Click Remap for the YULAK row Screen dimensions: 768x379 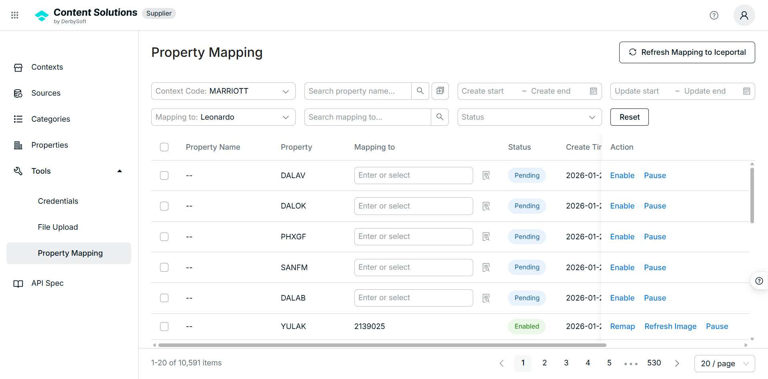pos(622,327)
